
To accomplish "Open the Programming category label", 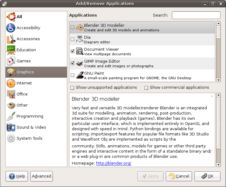I will coord(30,116).
